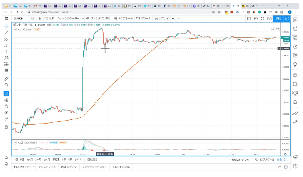The height and width of the screenshot is (177, 303).
Task: Select the text annotation tool
Action: (x=6, y=52)
